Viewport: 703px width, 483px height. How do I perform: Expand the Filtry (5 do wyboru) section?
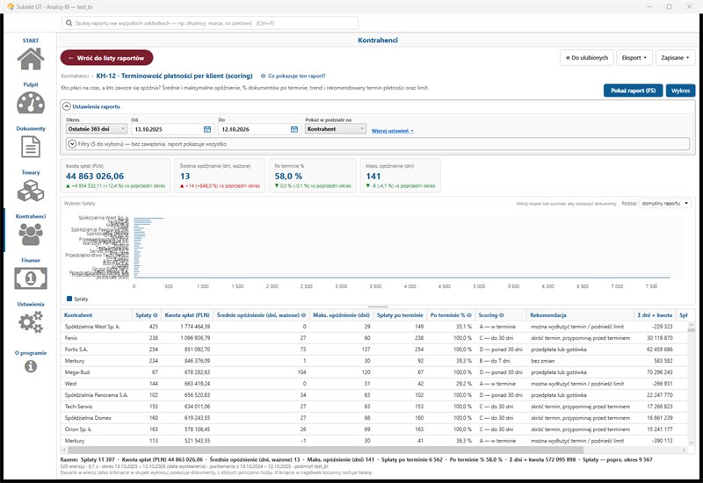[72, 144]
